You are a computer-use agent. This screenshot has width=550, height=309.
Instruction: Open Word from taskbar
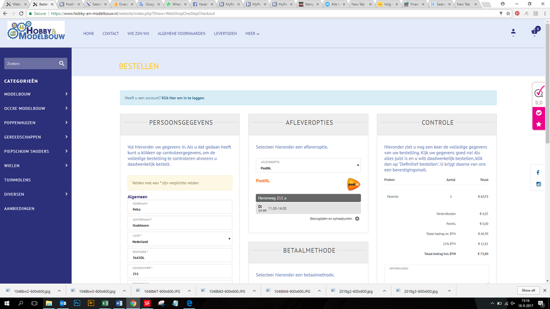click(x=119, y=303)
